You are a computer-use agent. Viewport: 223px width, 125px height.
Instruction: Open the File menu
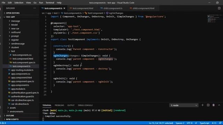point(3,3)
